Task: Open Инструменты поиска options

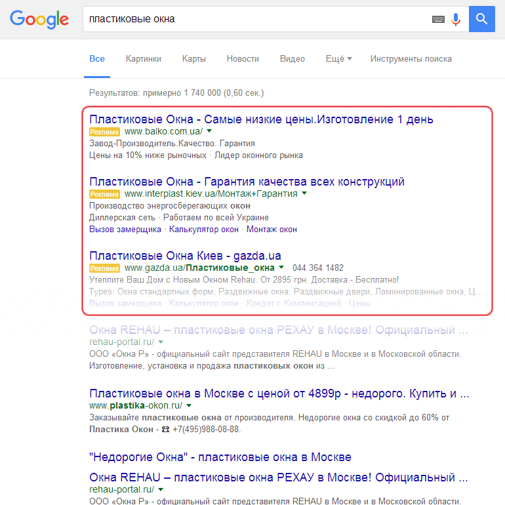Action: click(411, 59)
